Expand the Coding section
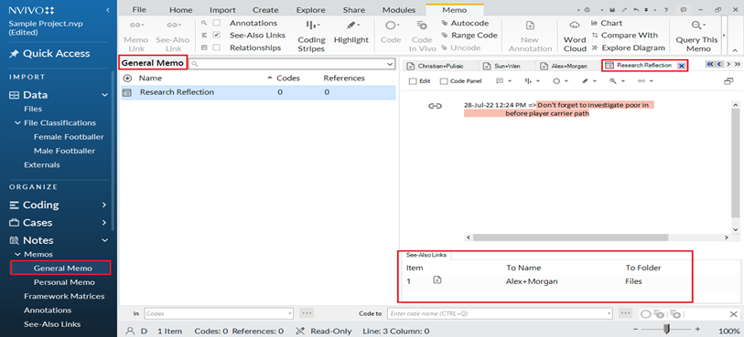Image resolution: width=744 pixels, height=337 pixels. pos(104,205)
